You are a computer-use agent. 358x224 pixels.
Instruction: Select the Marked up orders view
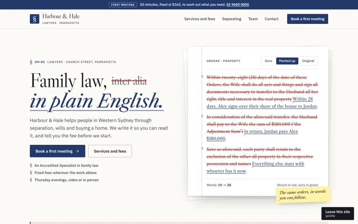[287, 61]
